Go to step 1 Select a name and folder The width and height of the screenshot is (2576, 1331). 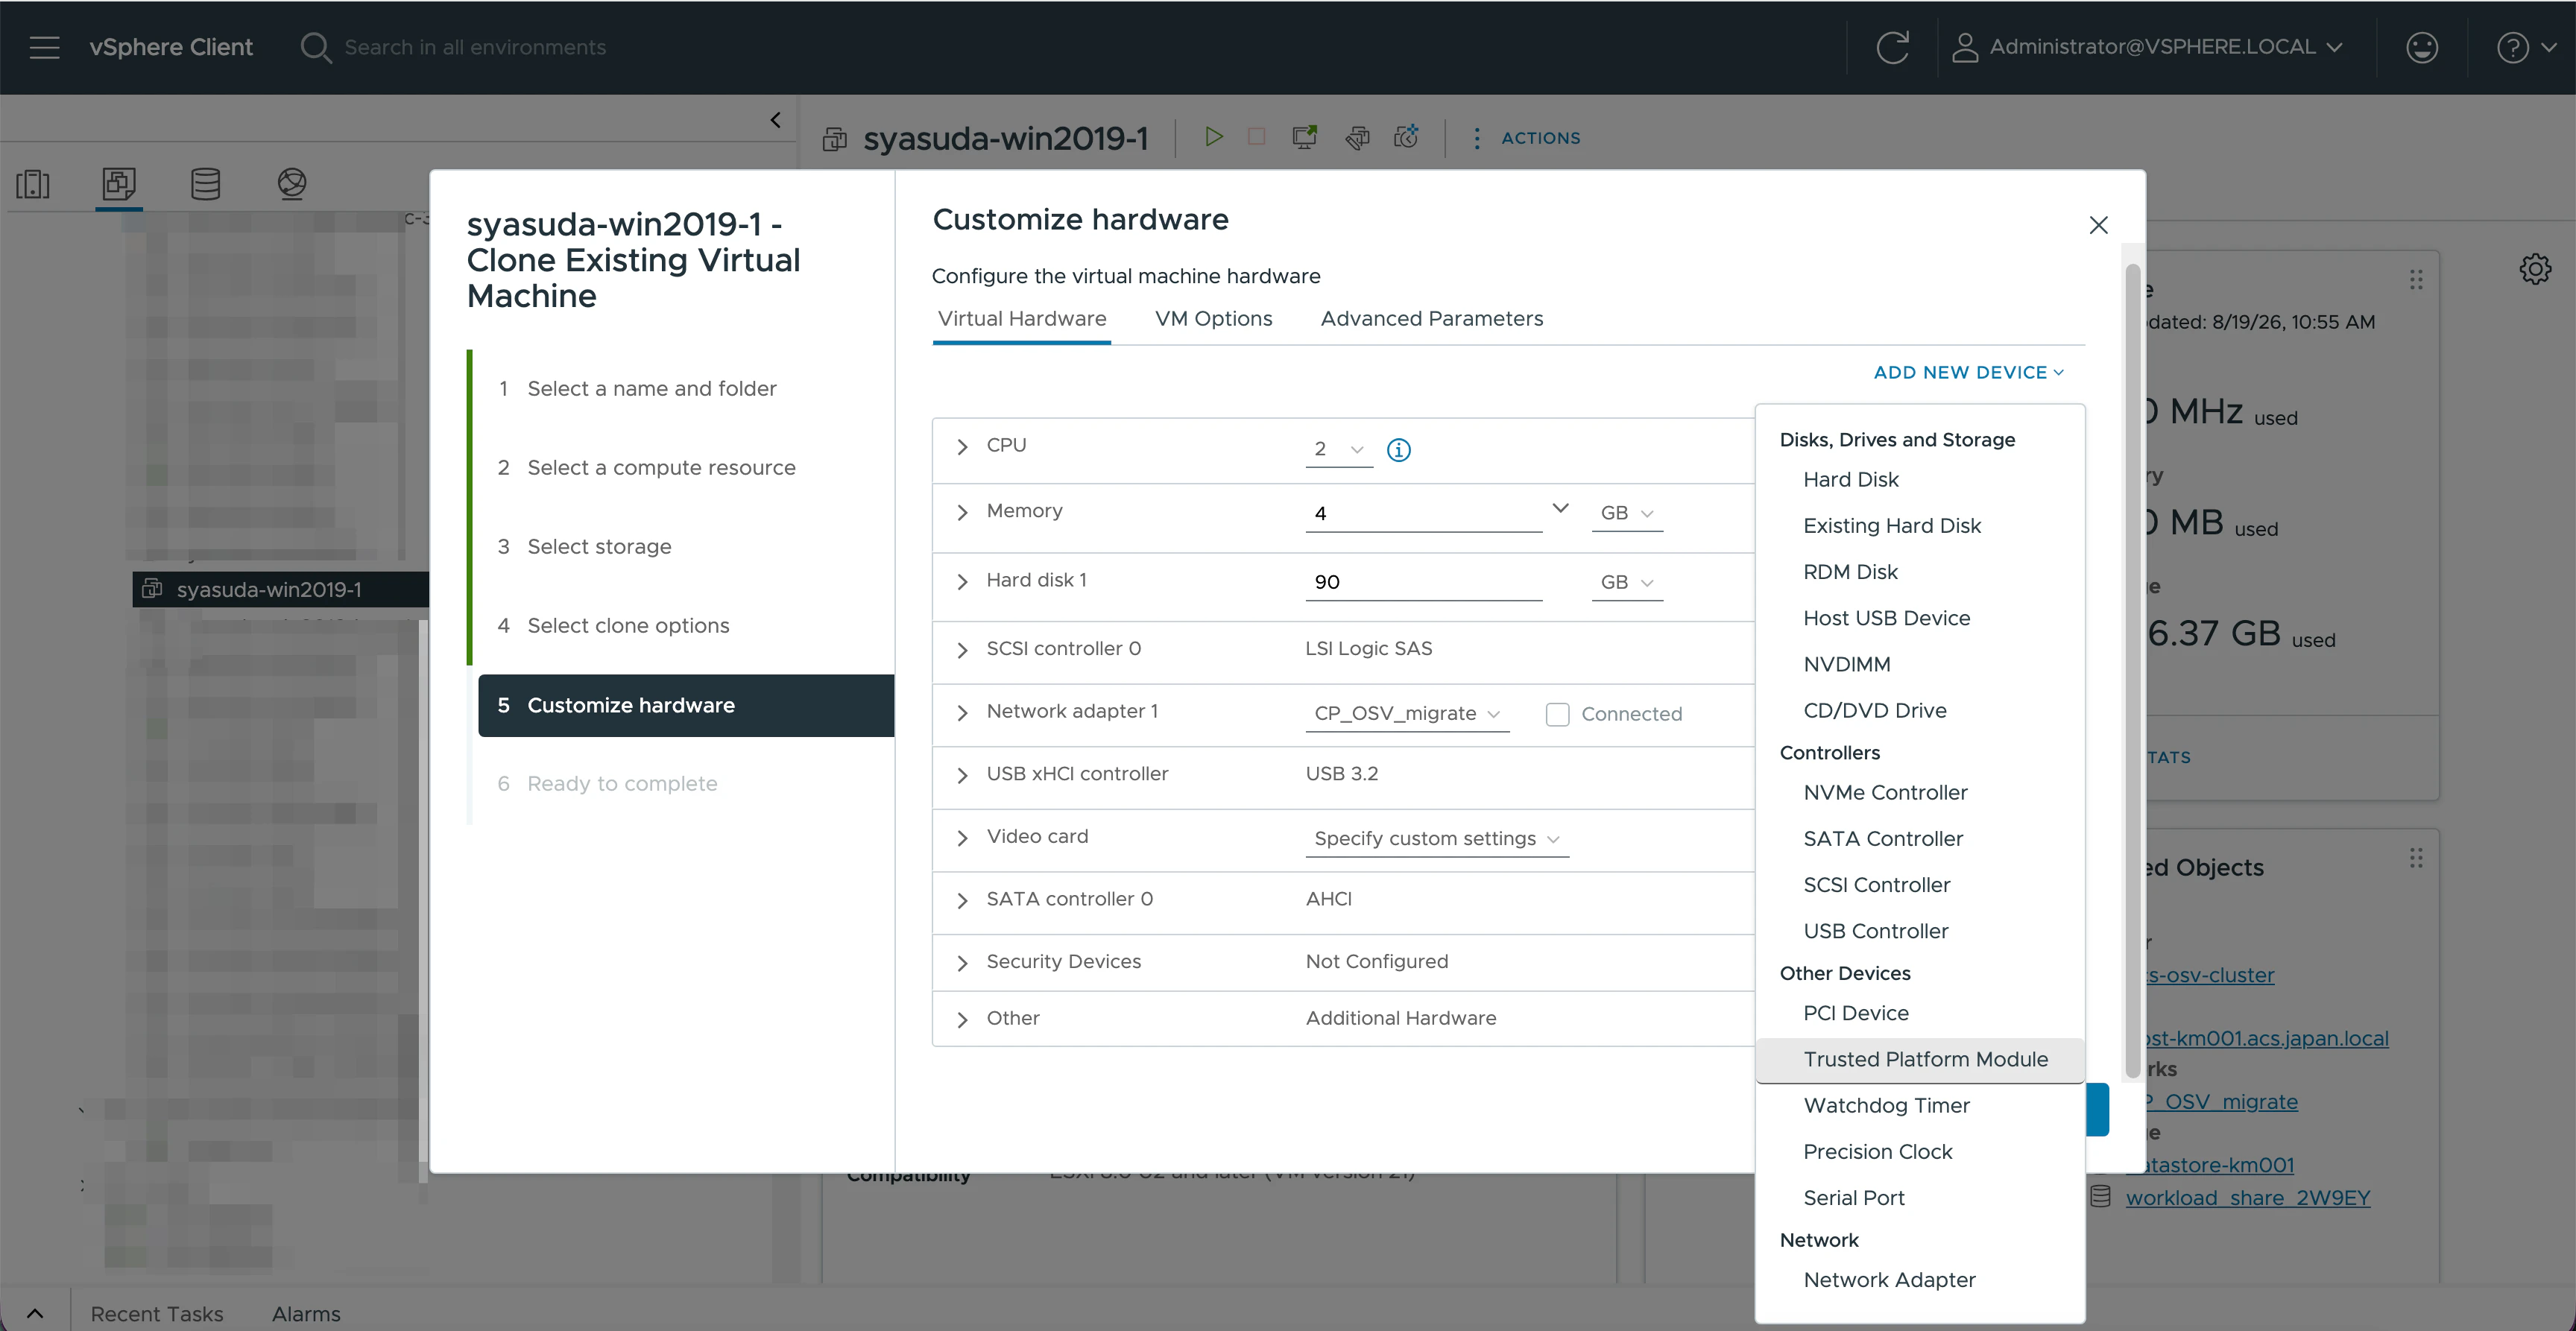point(651,389)
